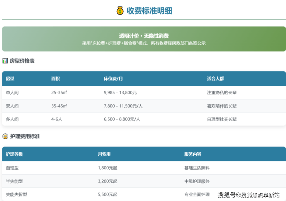The image size is (286, 201).
Task: Select the 房型 column header
Action: pos(10,78)
